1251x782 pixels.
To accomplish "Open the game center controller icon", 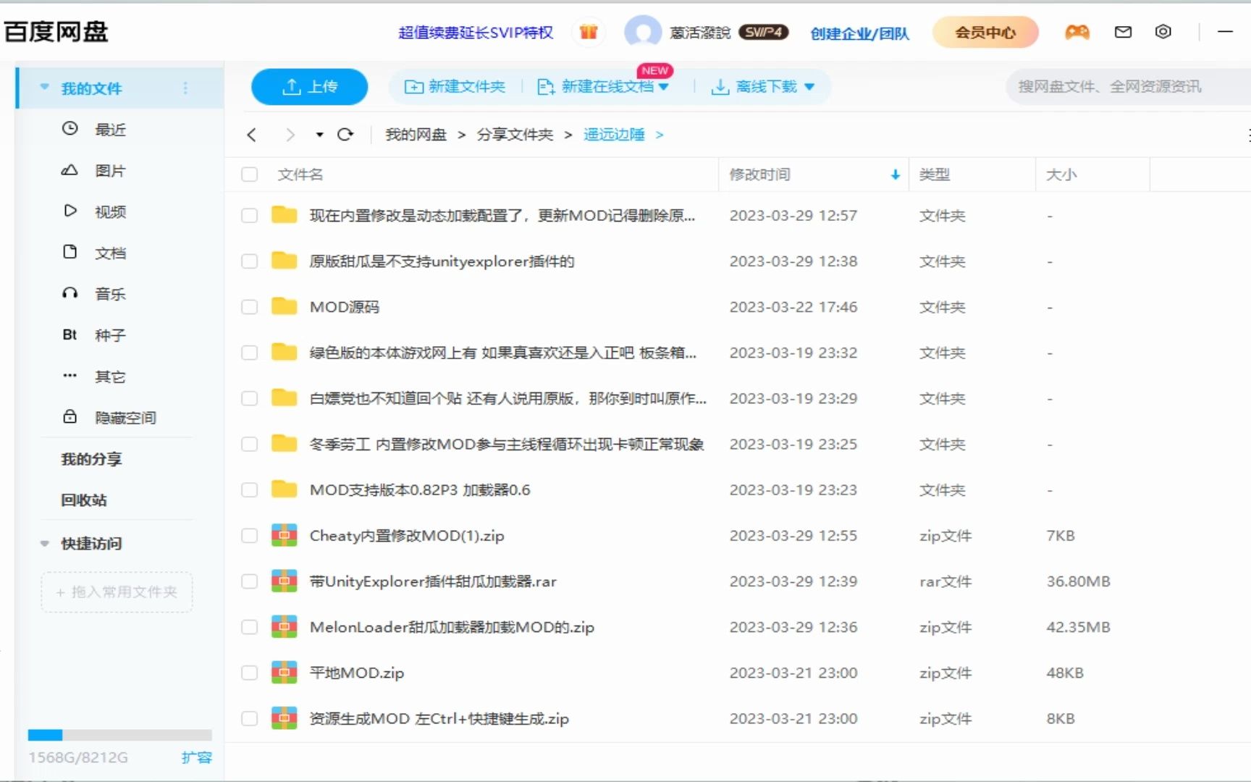I will (x=1077, y=32).
